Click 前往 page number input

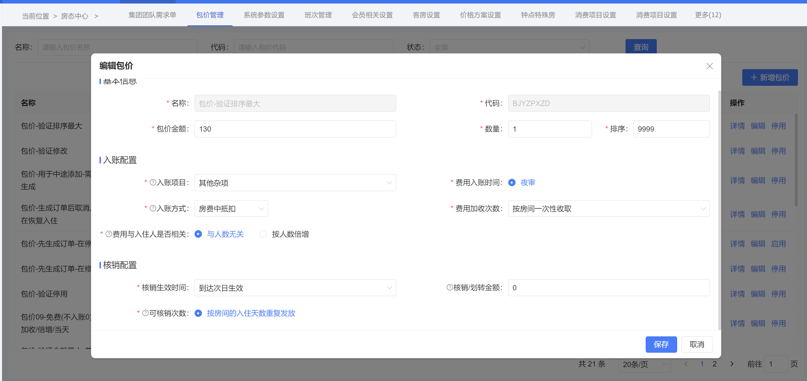pos(776,364)
